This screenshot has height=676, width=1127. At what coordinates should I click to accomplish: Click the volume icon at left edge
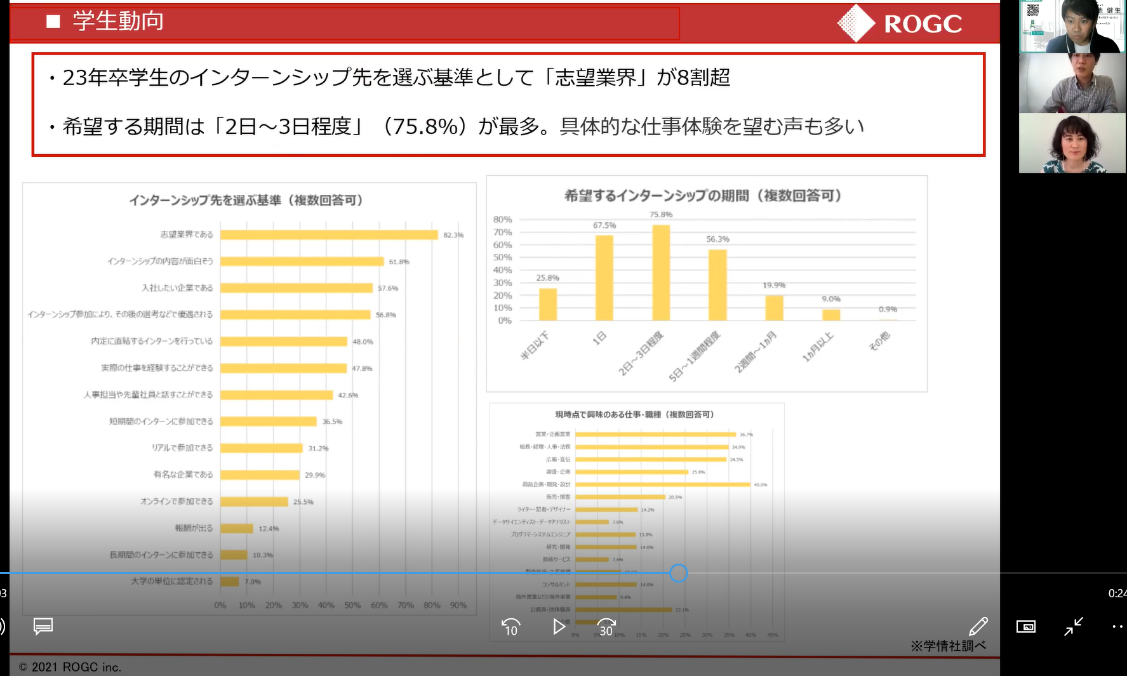click(2, 626)
